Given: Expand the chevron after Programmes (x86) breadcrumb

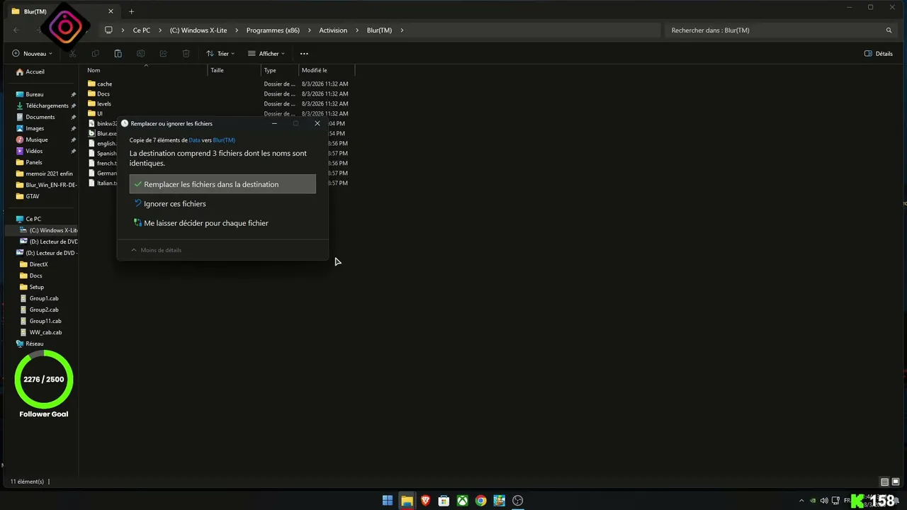Looking at the screenshot, I should click(x=310, y=30).
